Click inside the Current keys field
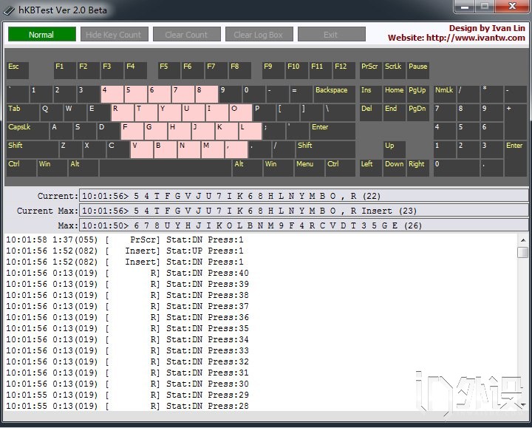This screenshot has width=532, height=428. [304, 196]
